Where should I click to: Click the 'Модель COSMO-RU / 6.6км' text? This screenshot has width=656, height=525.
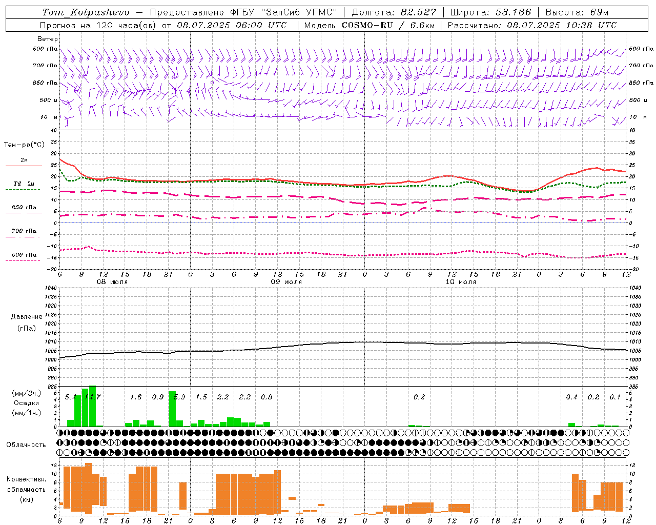tap(370, 25)
